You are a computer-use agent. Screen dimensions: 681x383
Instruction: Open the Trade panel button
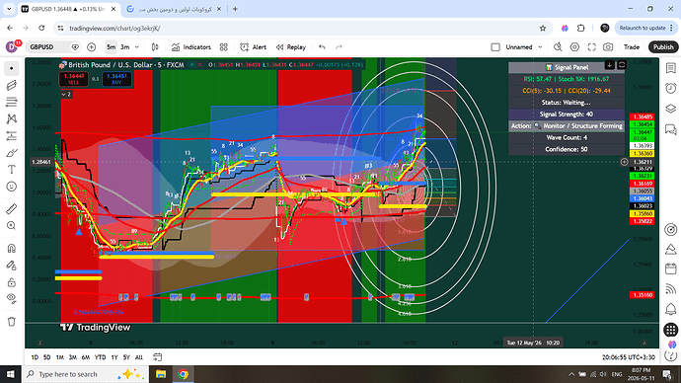pyautogui.click(x=632, y=47)
